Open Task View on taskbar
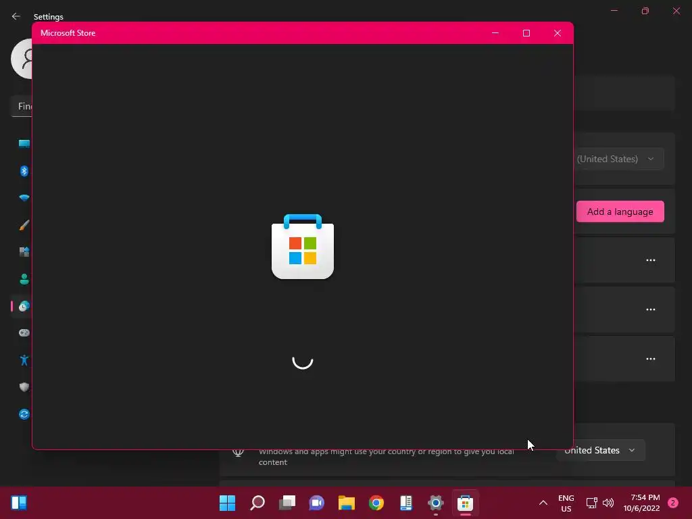 click(x=287, y=503)
